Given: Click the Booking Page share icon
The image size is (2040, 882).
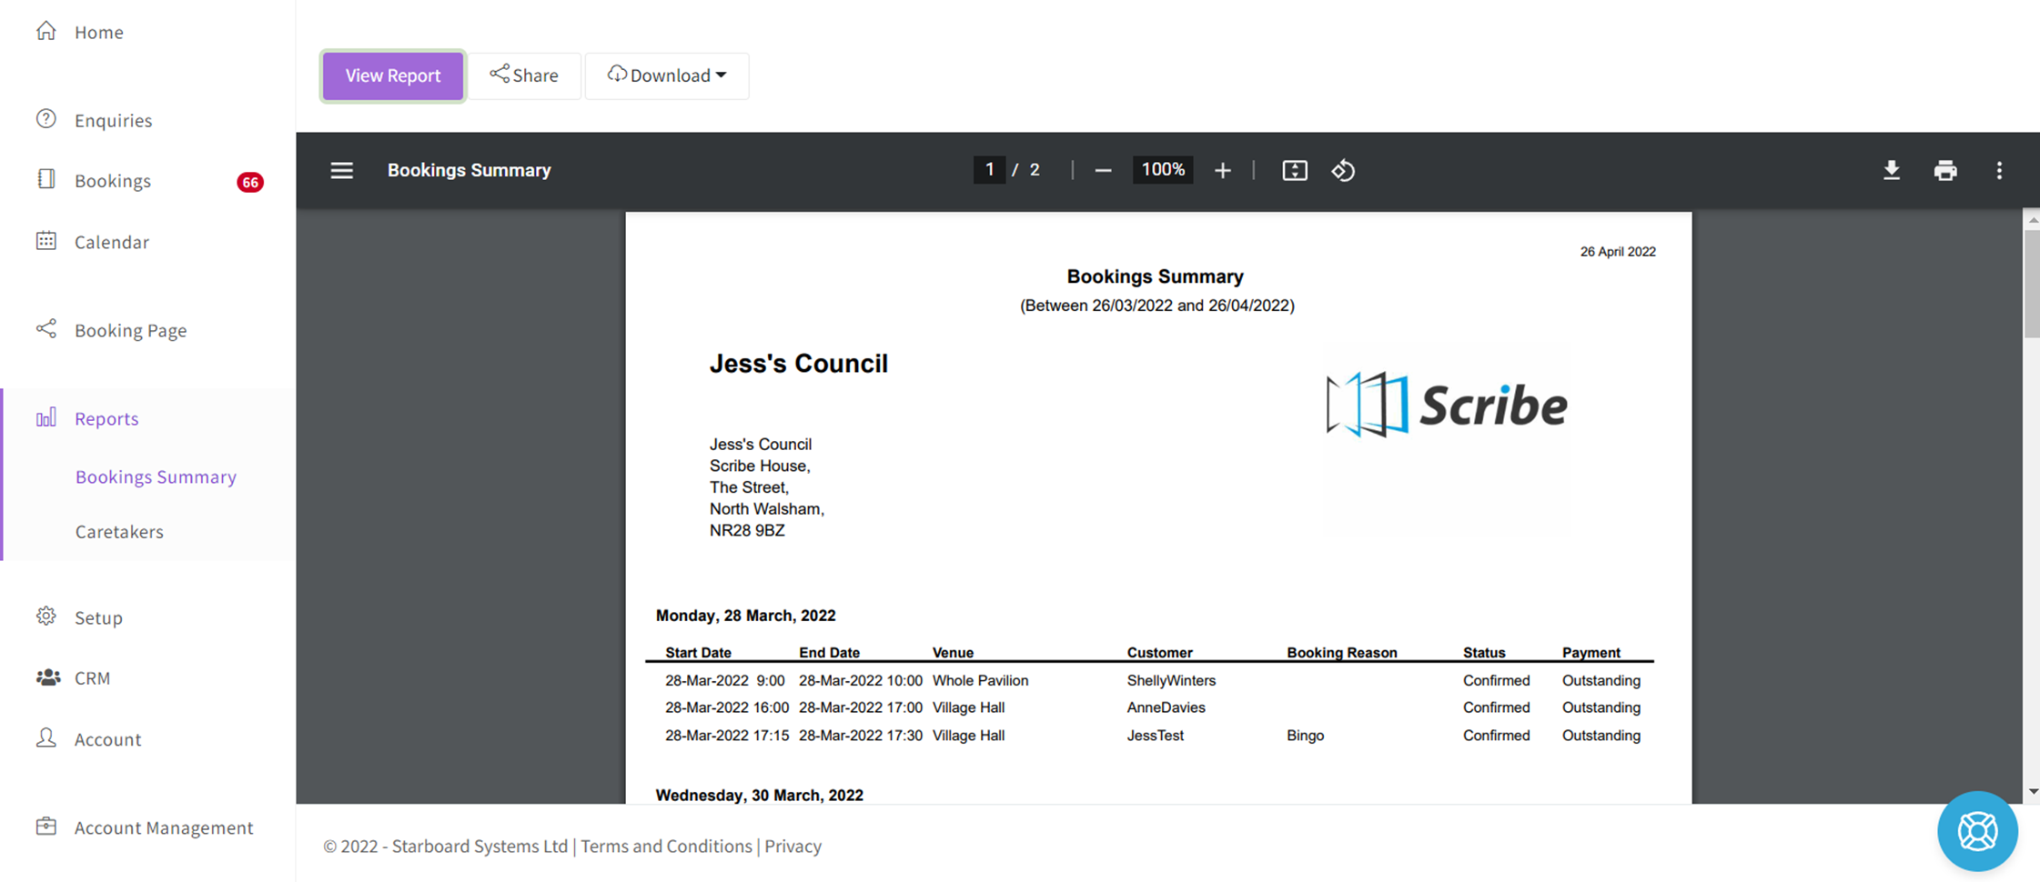Looking at the screenshot, I should pyautogui.click(x=46, y=328).
